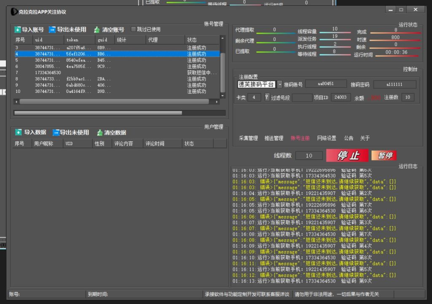Click the 导出未使用 icon in user management panel
Viewport: 432px width, 304px height.
click(56, 132)
